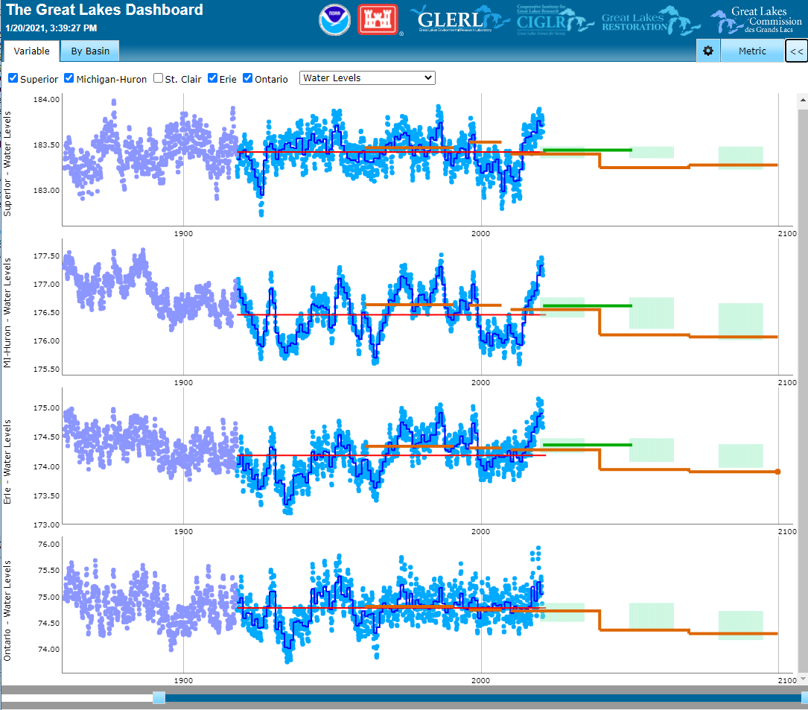Click the vertical scrollbar up arrow

pos(802,99)
